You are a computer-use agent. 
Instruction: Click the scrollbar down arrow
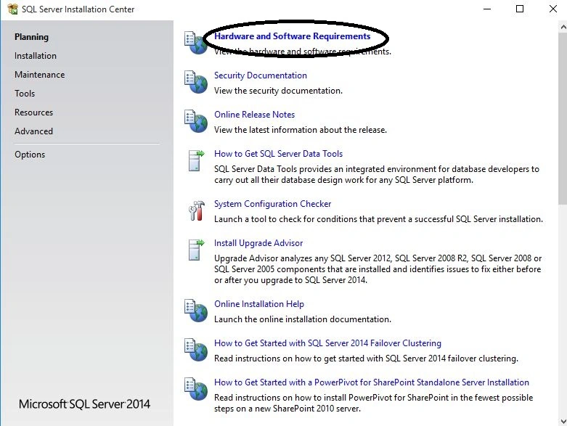[563, 422]
